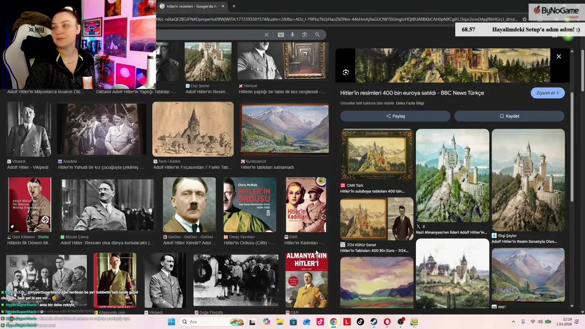
Task: Open the Anadolu photo result
Action: tap(101, 129)
